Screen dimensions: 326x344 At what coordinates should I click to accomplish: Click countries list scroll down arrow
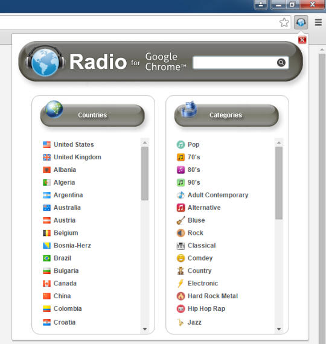pos(145,329)
